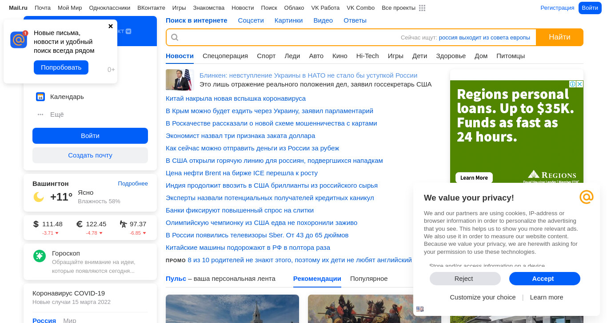Open headline Китай накрыла новая вспышка коронавируса
607x323 pixels.
[x=236, y=98]
